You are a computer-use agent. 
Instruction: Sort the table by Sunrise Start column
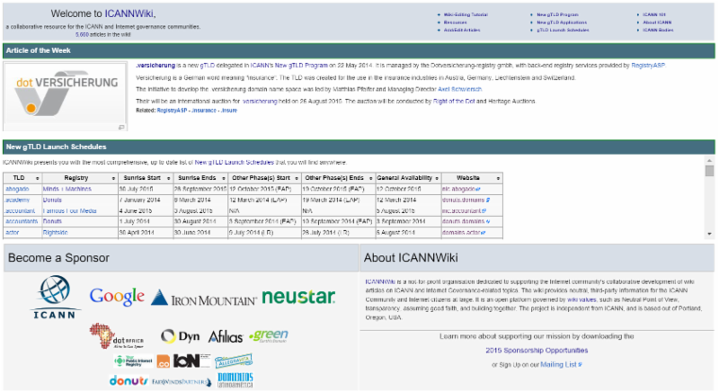(x=142, y=178)
